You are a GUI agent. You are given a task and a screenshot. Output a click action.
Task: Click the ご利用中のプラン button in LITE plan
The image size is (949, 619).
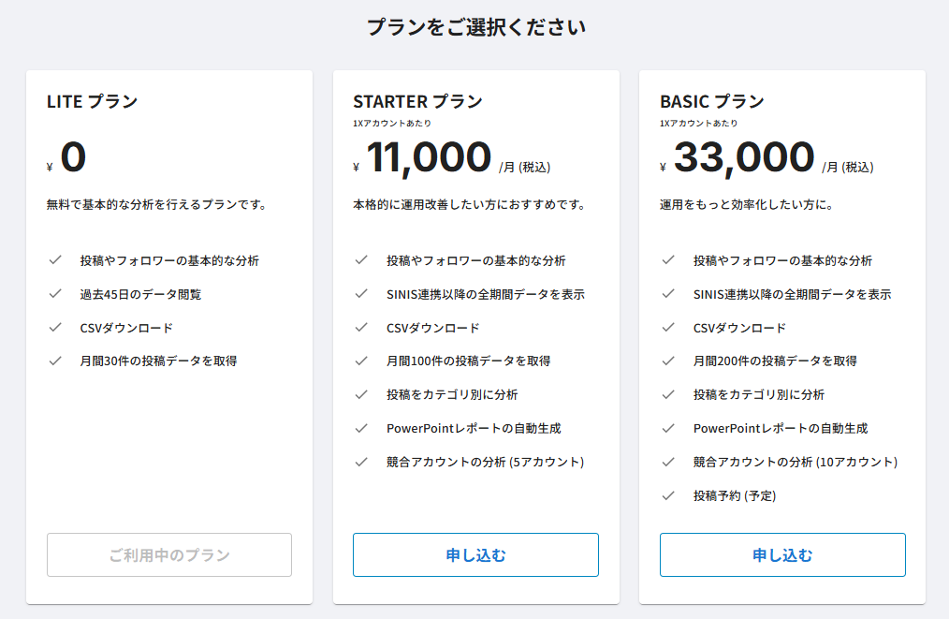click(169, 554)
